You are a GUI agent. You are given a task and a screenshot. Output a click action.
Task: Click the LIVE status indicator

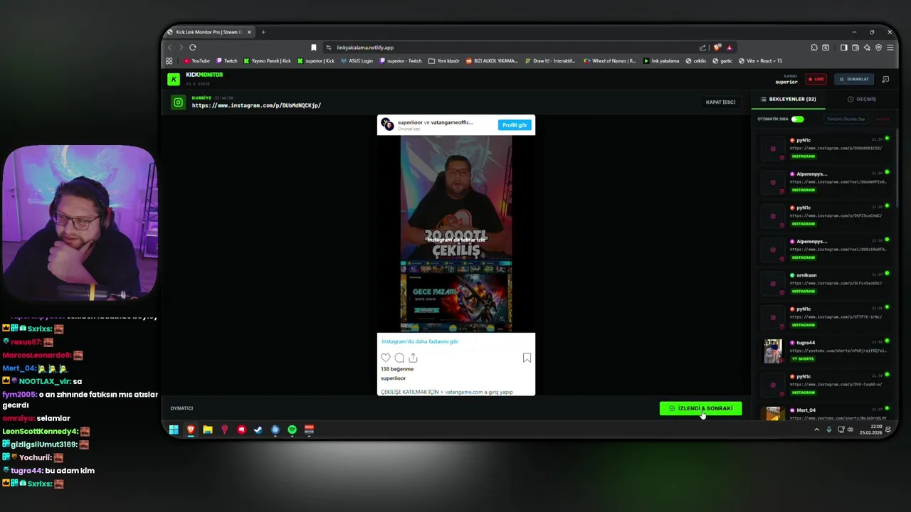(816, 79)
